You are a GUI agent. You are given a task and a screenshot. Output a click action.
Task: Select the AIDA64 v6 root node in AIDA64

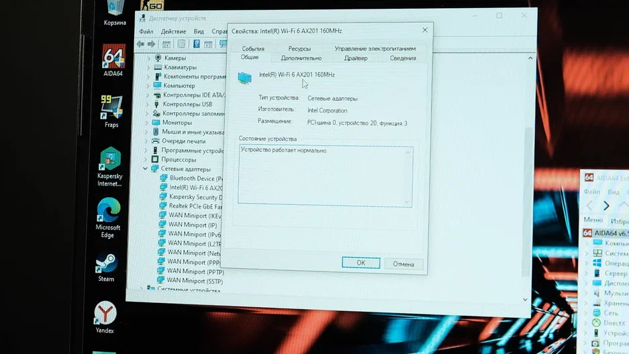(x=606, y=233)
